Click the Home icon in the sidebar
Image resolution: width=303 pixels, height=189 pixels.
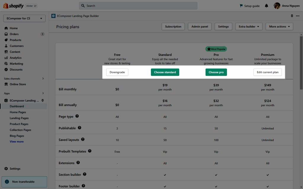click(x=6, y=28)
